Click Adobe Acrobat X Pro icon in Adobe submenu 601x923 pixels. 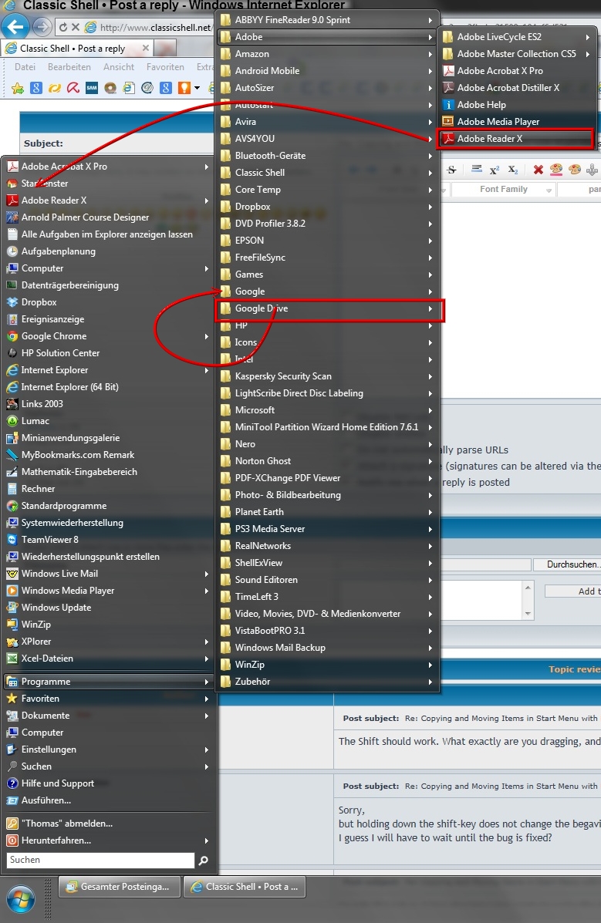point(448,71)
